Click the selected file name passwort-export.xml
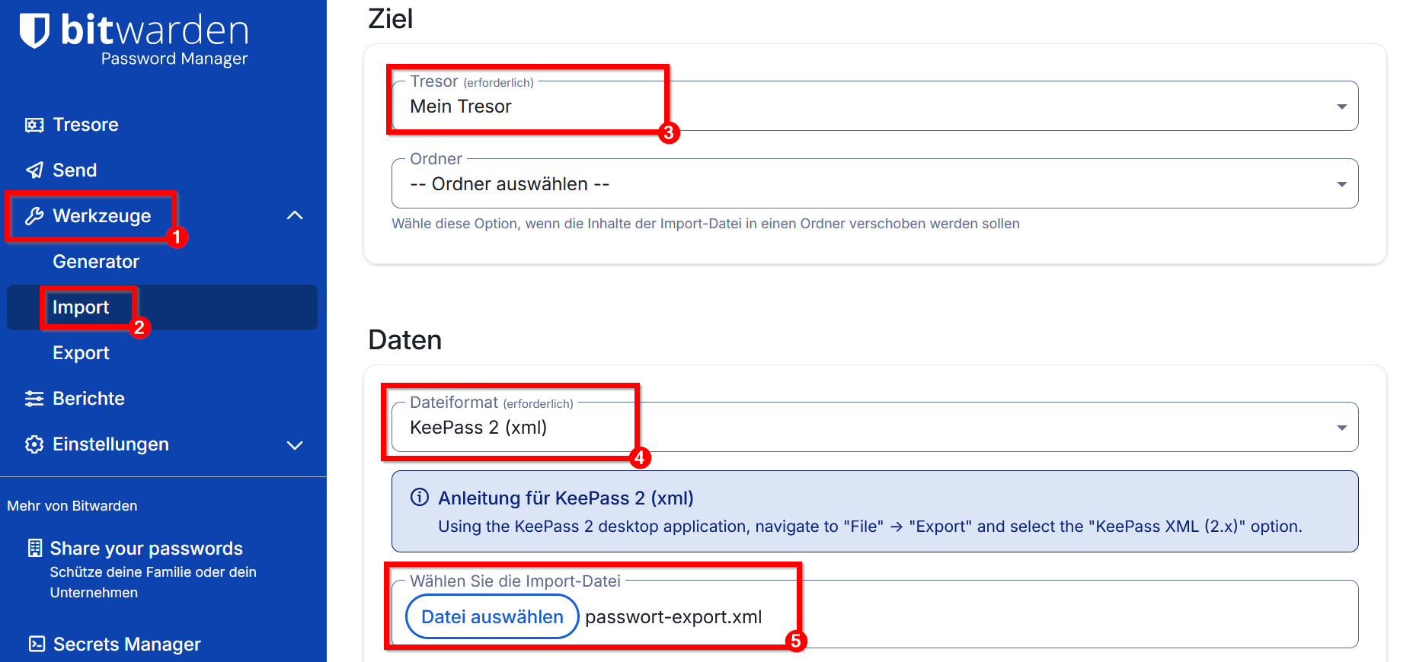Image resolution: width=1416 pixels, height=662 pixels. tap(673, 617)
